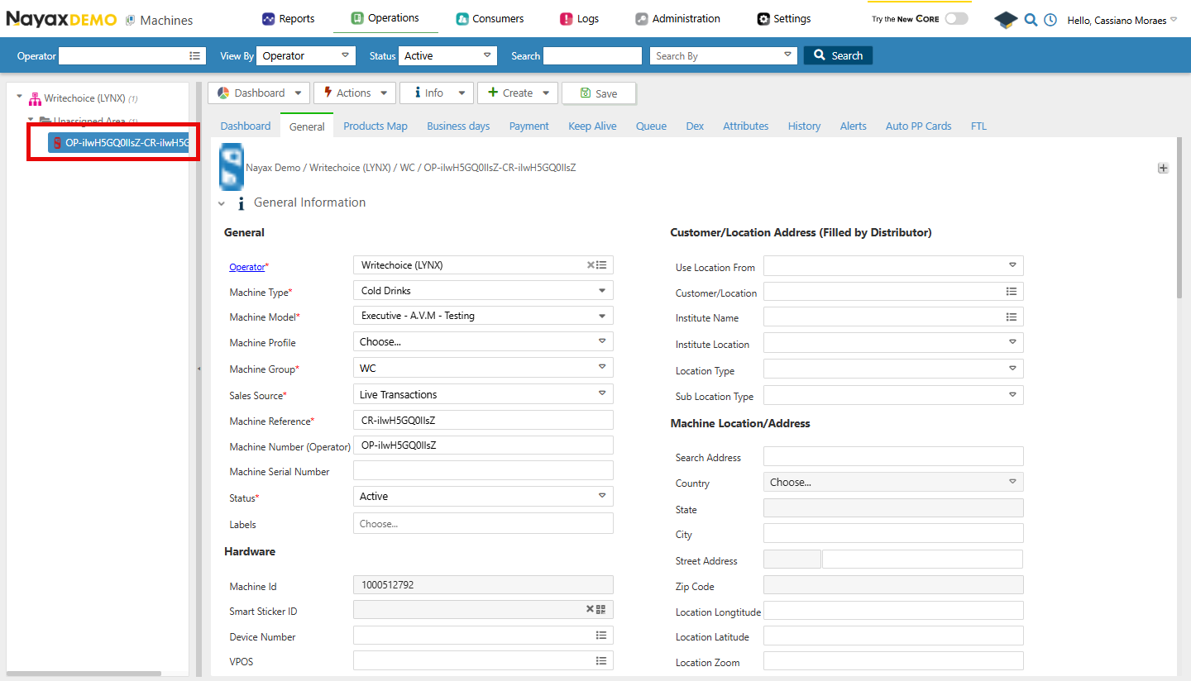1191x681 pixels.
Task: Open the VPOS list picker icon
Action: [x=602, y=661]
